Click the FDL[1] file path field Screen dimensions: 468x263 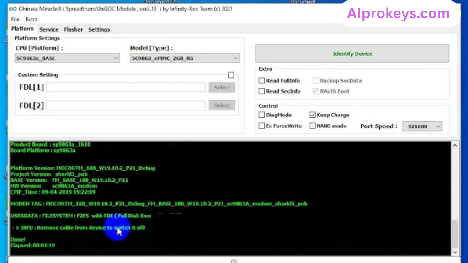tap(126, 87)
